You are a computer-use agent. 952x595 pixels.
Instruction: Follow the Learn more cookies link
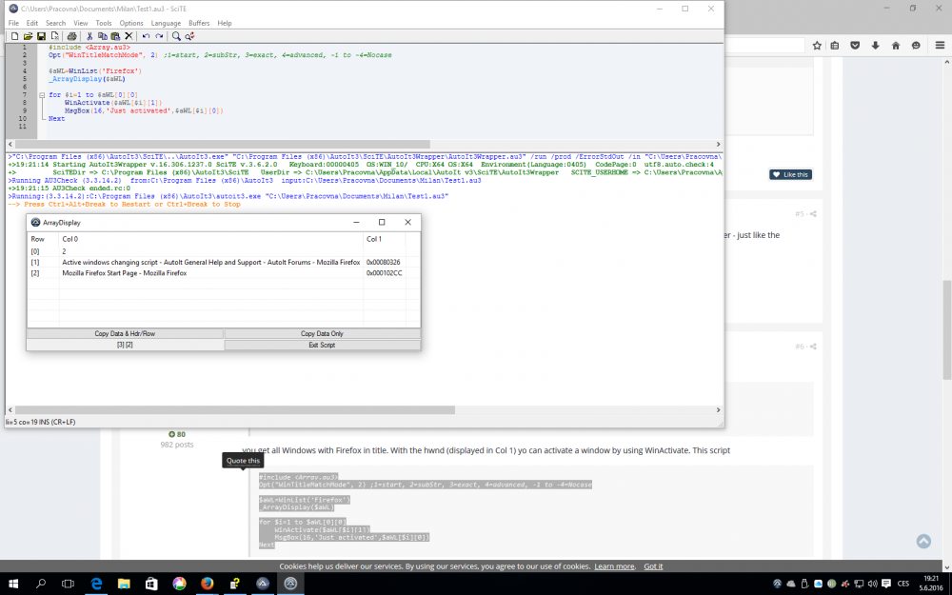point(614,566)
